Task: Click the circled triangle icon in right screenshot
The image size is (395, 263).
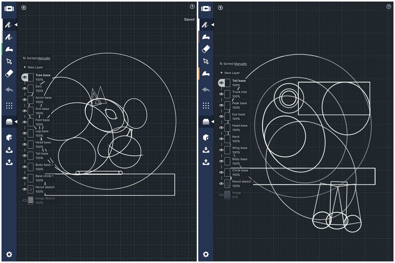Action: point(221,8)
